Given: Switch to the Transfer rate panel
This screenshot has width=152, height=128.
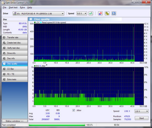Looking at the screenshot, I should click(x=15, y=38).
